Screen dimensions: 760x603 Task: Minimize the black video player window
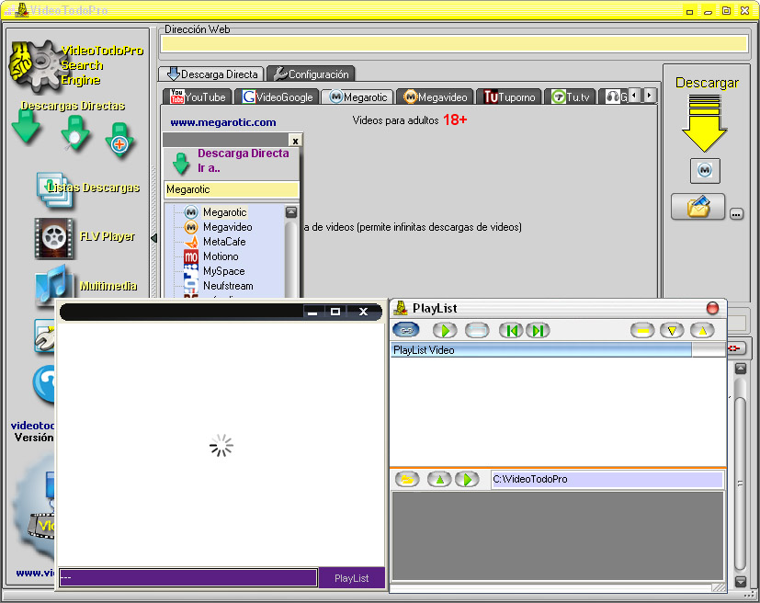pyautogui.click(x=312, y=312)
